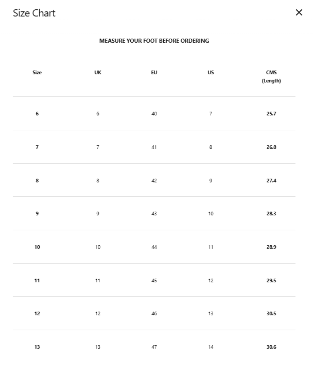The height and width of the screenshot is (377, 314).
Task: Click the EU column header
Action: [154, 73]
